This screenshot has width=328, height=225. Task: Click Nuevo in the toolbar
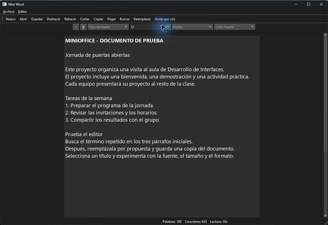pos(11,19)
